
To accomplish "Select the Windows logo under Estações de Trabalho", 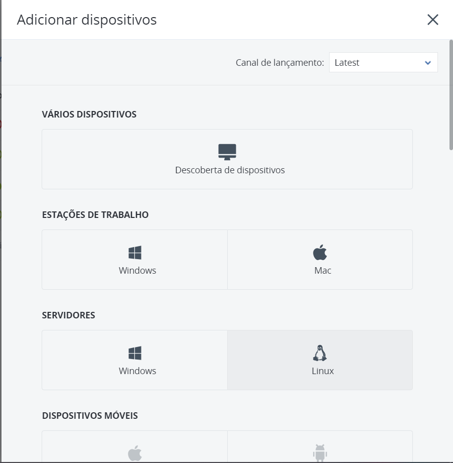I will click(135, 253).
